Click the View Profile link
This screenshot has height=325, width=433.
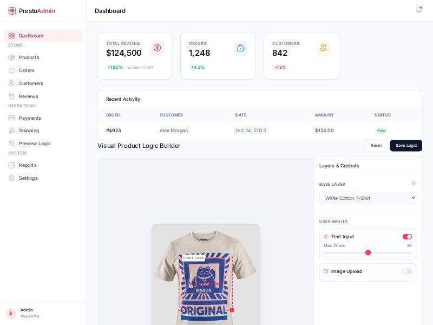pyautogui.click(x=30, y=316)
